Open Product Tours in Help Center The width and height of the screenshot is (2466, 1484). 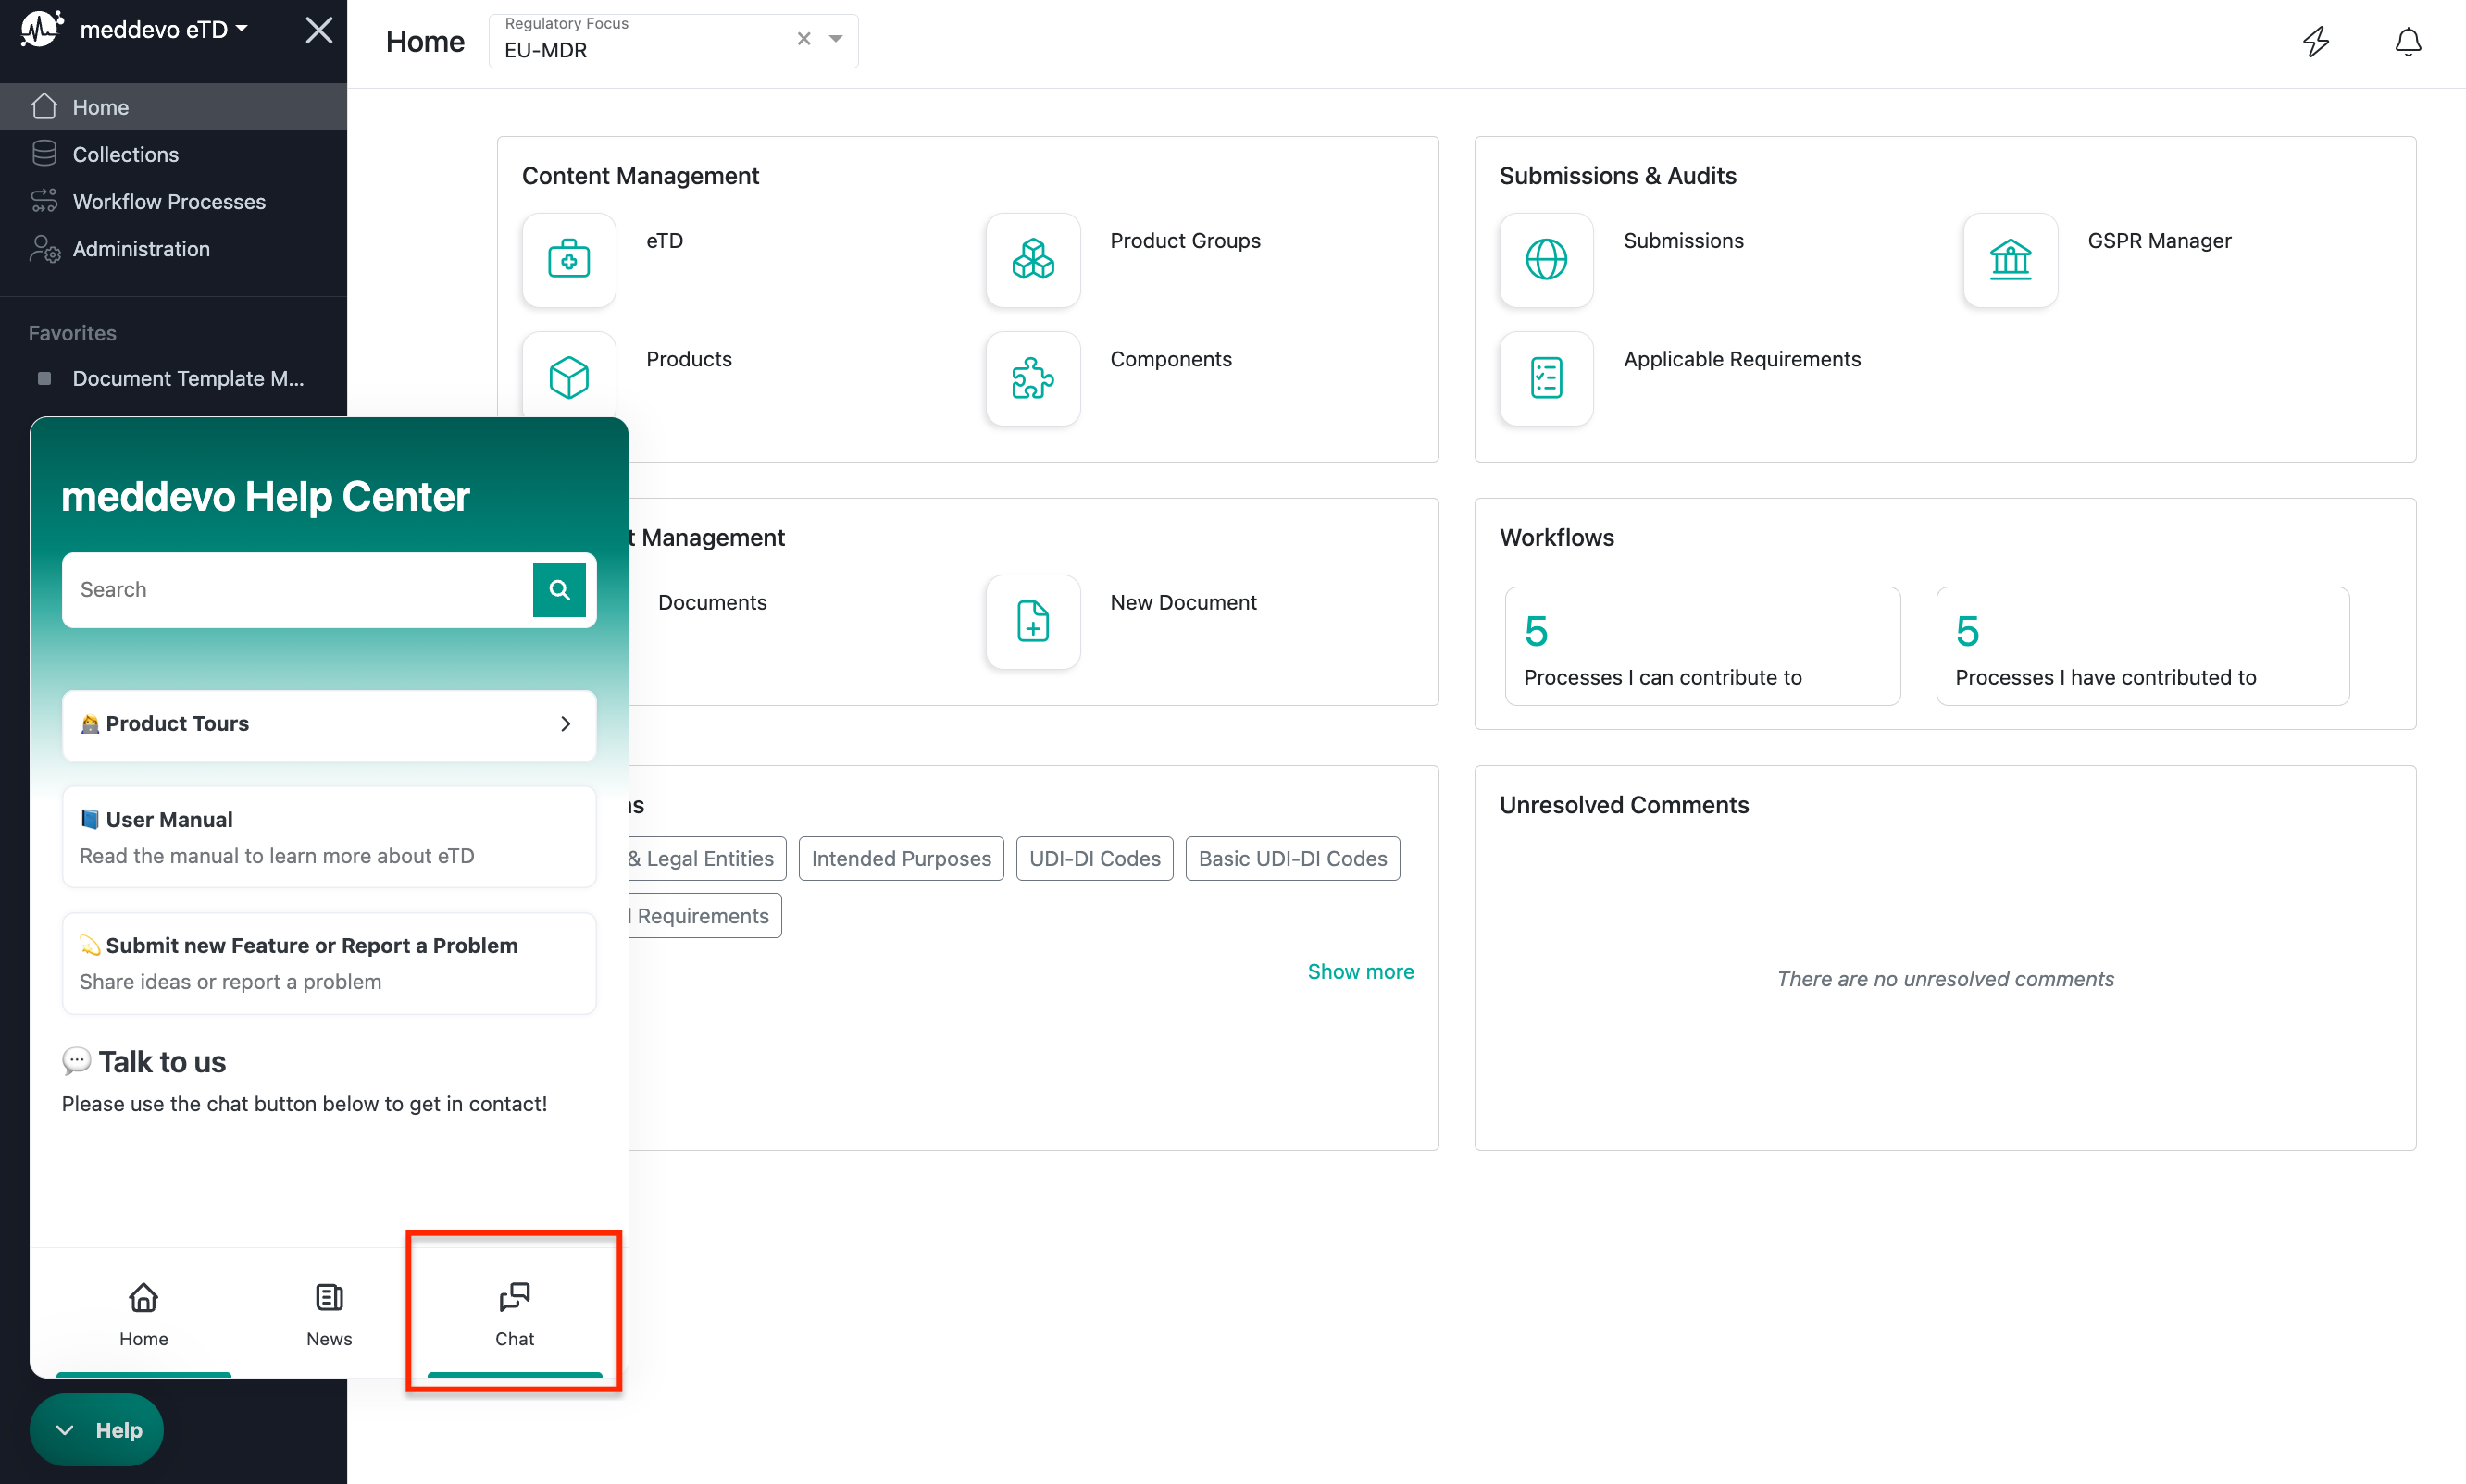pyautogui.click(x=330, y=724)
